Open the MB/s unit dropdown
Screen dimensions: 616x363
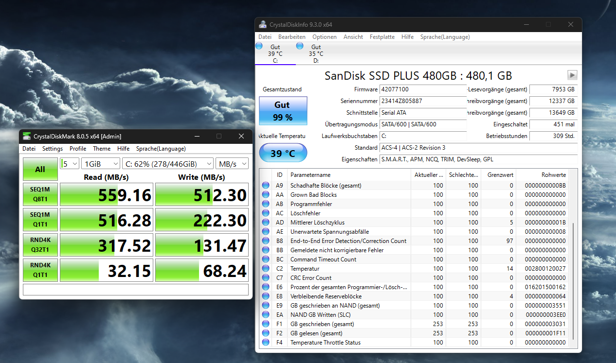click(232, 164)
